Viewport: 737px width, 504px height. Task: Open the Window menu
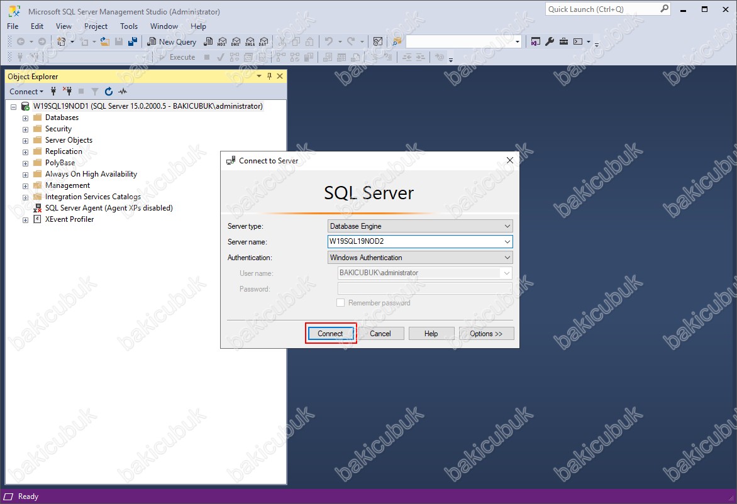tap(164, 26)
